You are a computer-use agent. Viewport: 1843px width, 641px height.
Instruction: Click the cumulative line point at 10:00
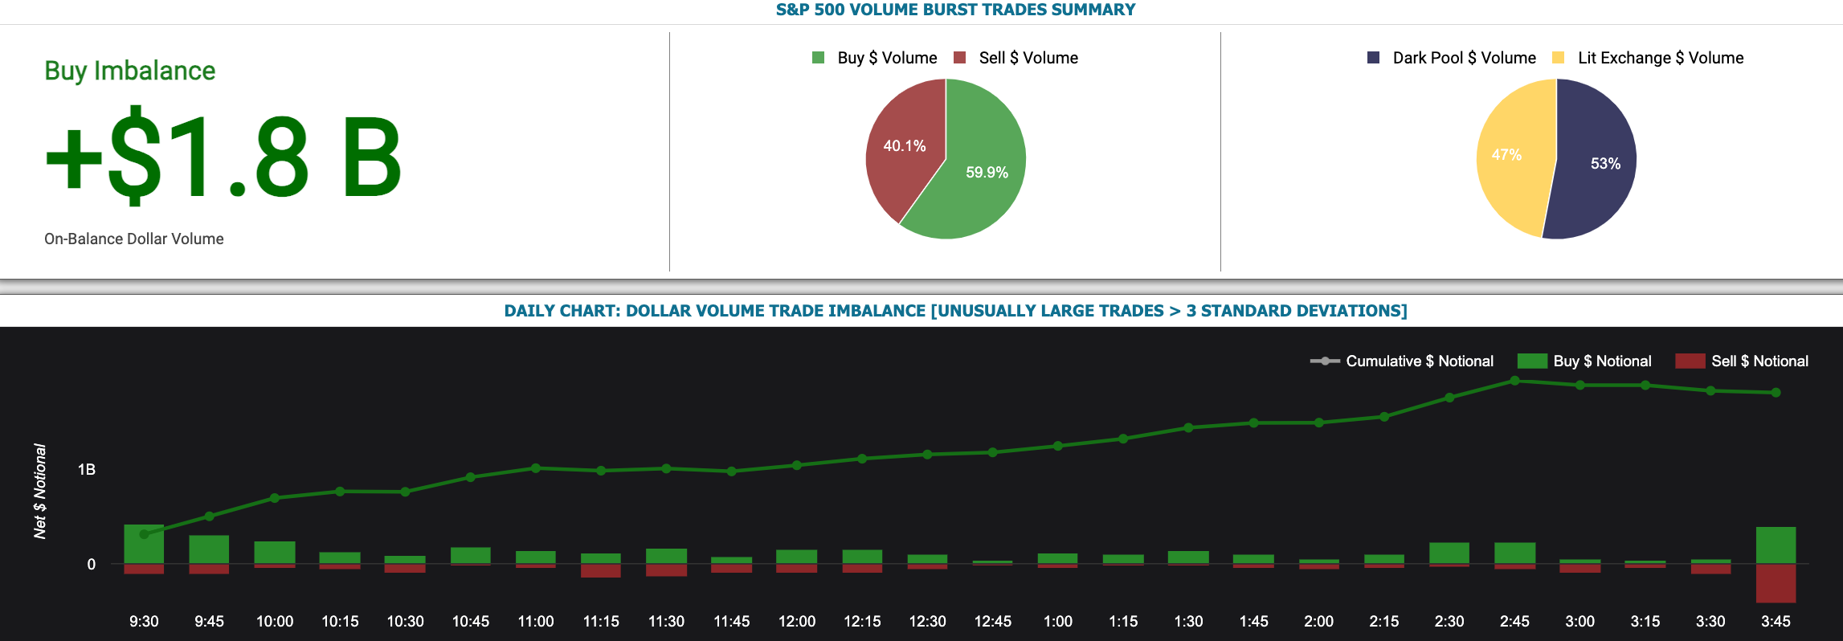pyautogui.click(x=275, y=498)
